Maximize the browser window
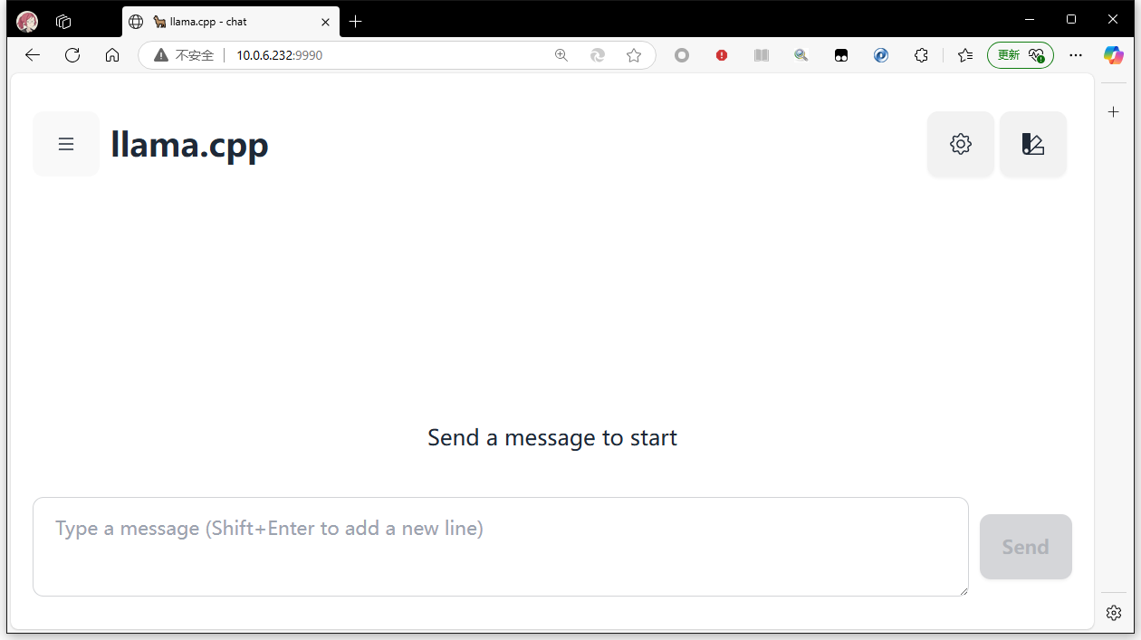 click(1071, 19)
